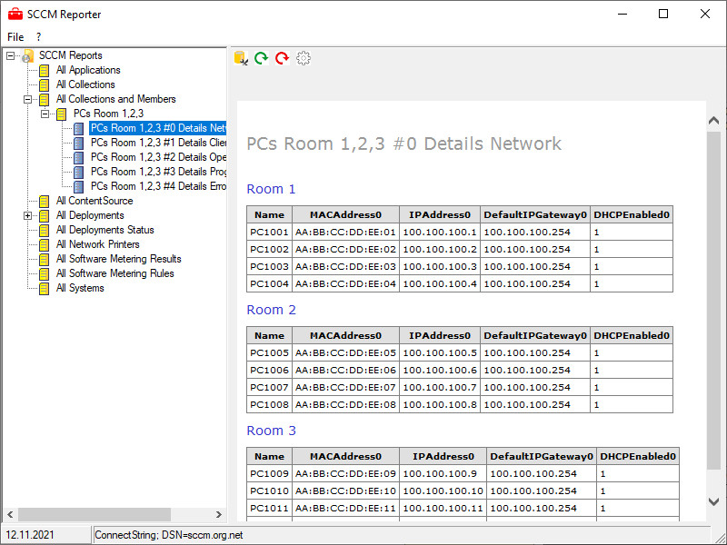Click the Room 3 heading

point(271,431)
